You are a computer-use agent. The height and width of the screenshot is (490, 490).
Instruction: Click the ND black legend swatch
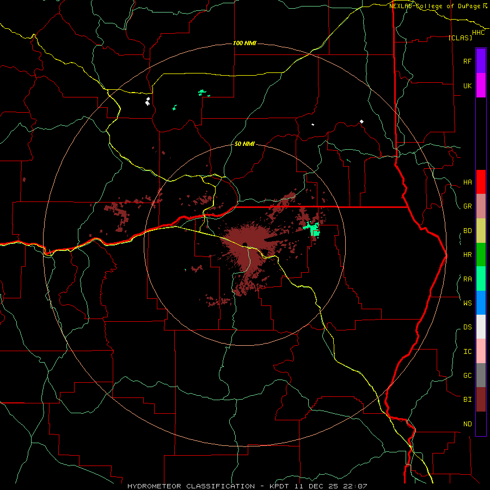pos(481,424)
